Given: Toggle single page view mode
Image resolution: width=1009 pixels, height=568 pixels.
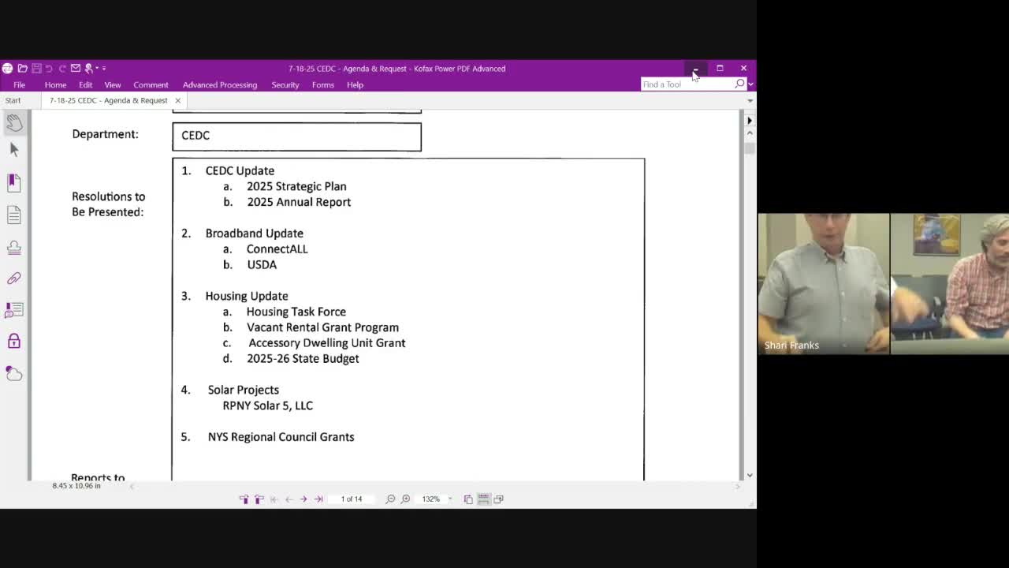Looking at the screenshot, I should pyautogui.click(x=468, y=499).
